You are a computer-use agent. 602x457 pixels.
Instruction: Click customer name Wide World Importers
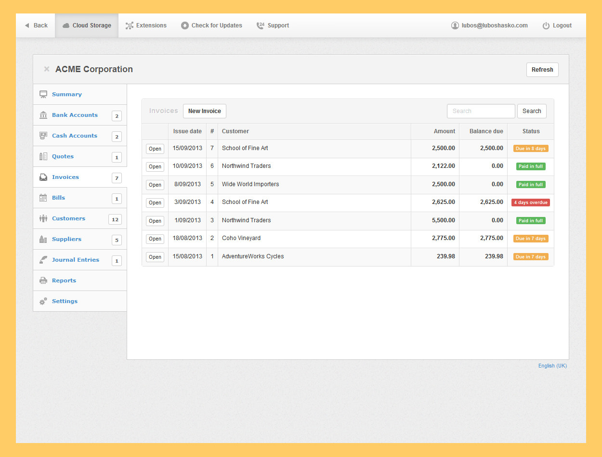pyautogui.click(x=250, y=184)
